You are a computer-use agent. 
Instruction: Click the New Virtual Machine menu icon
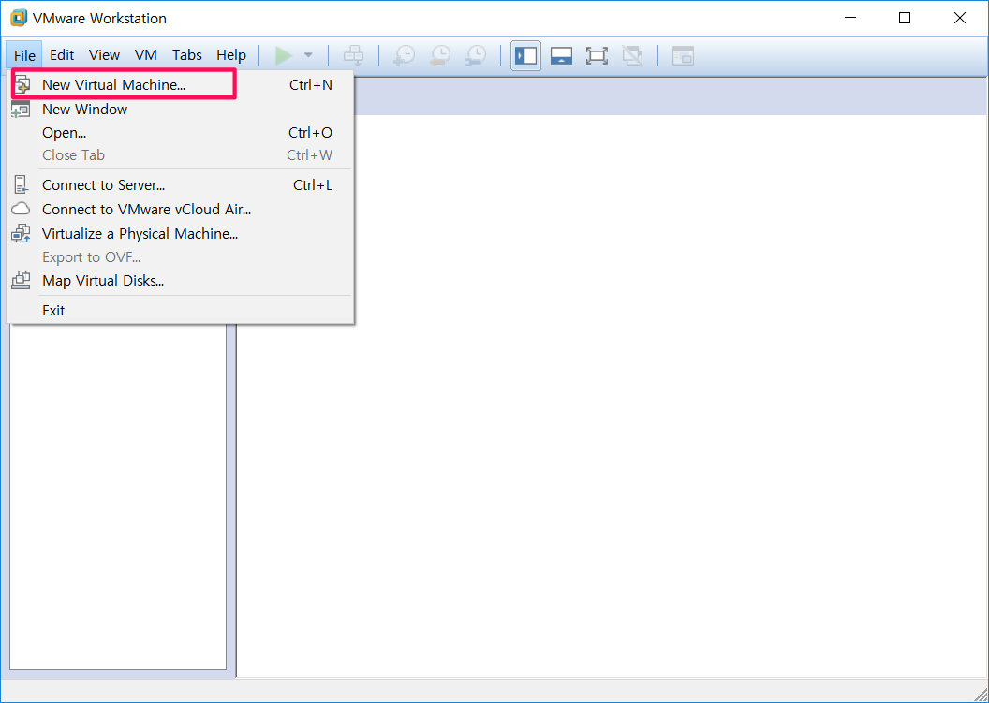pos(22,84)
